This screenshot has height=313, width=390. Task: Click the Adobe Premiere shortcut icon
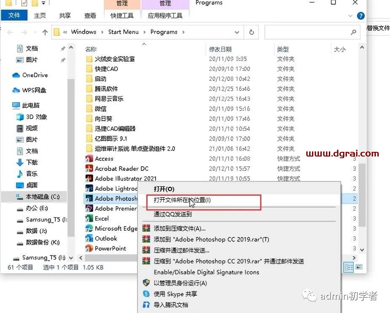89,208
